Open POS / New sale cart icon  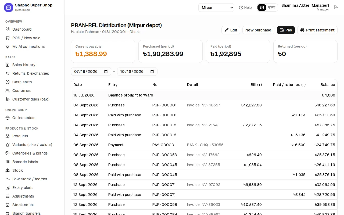click(x=8, y=38)
